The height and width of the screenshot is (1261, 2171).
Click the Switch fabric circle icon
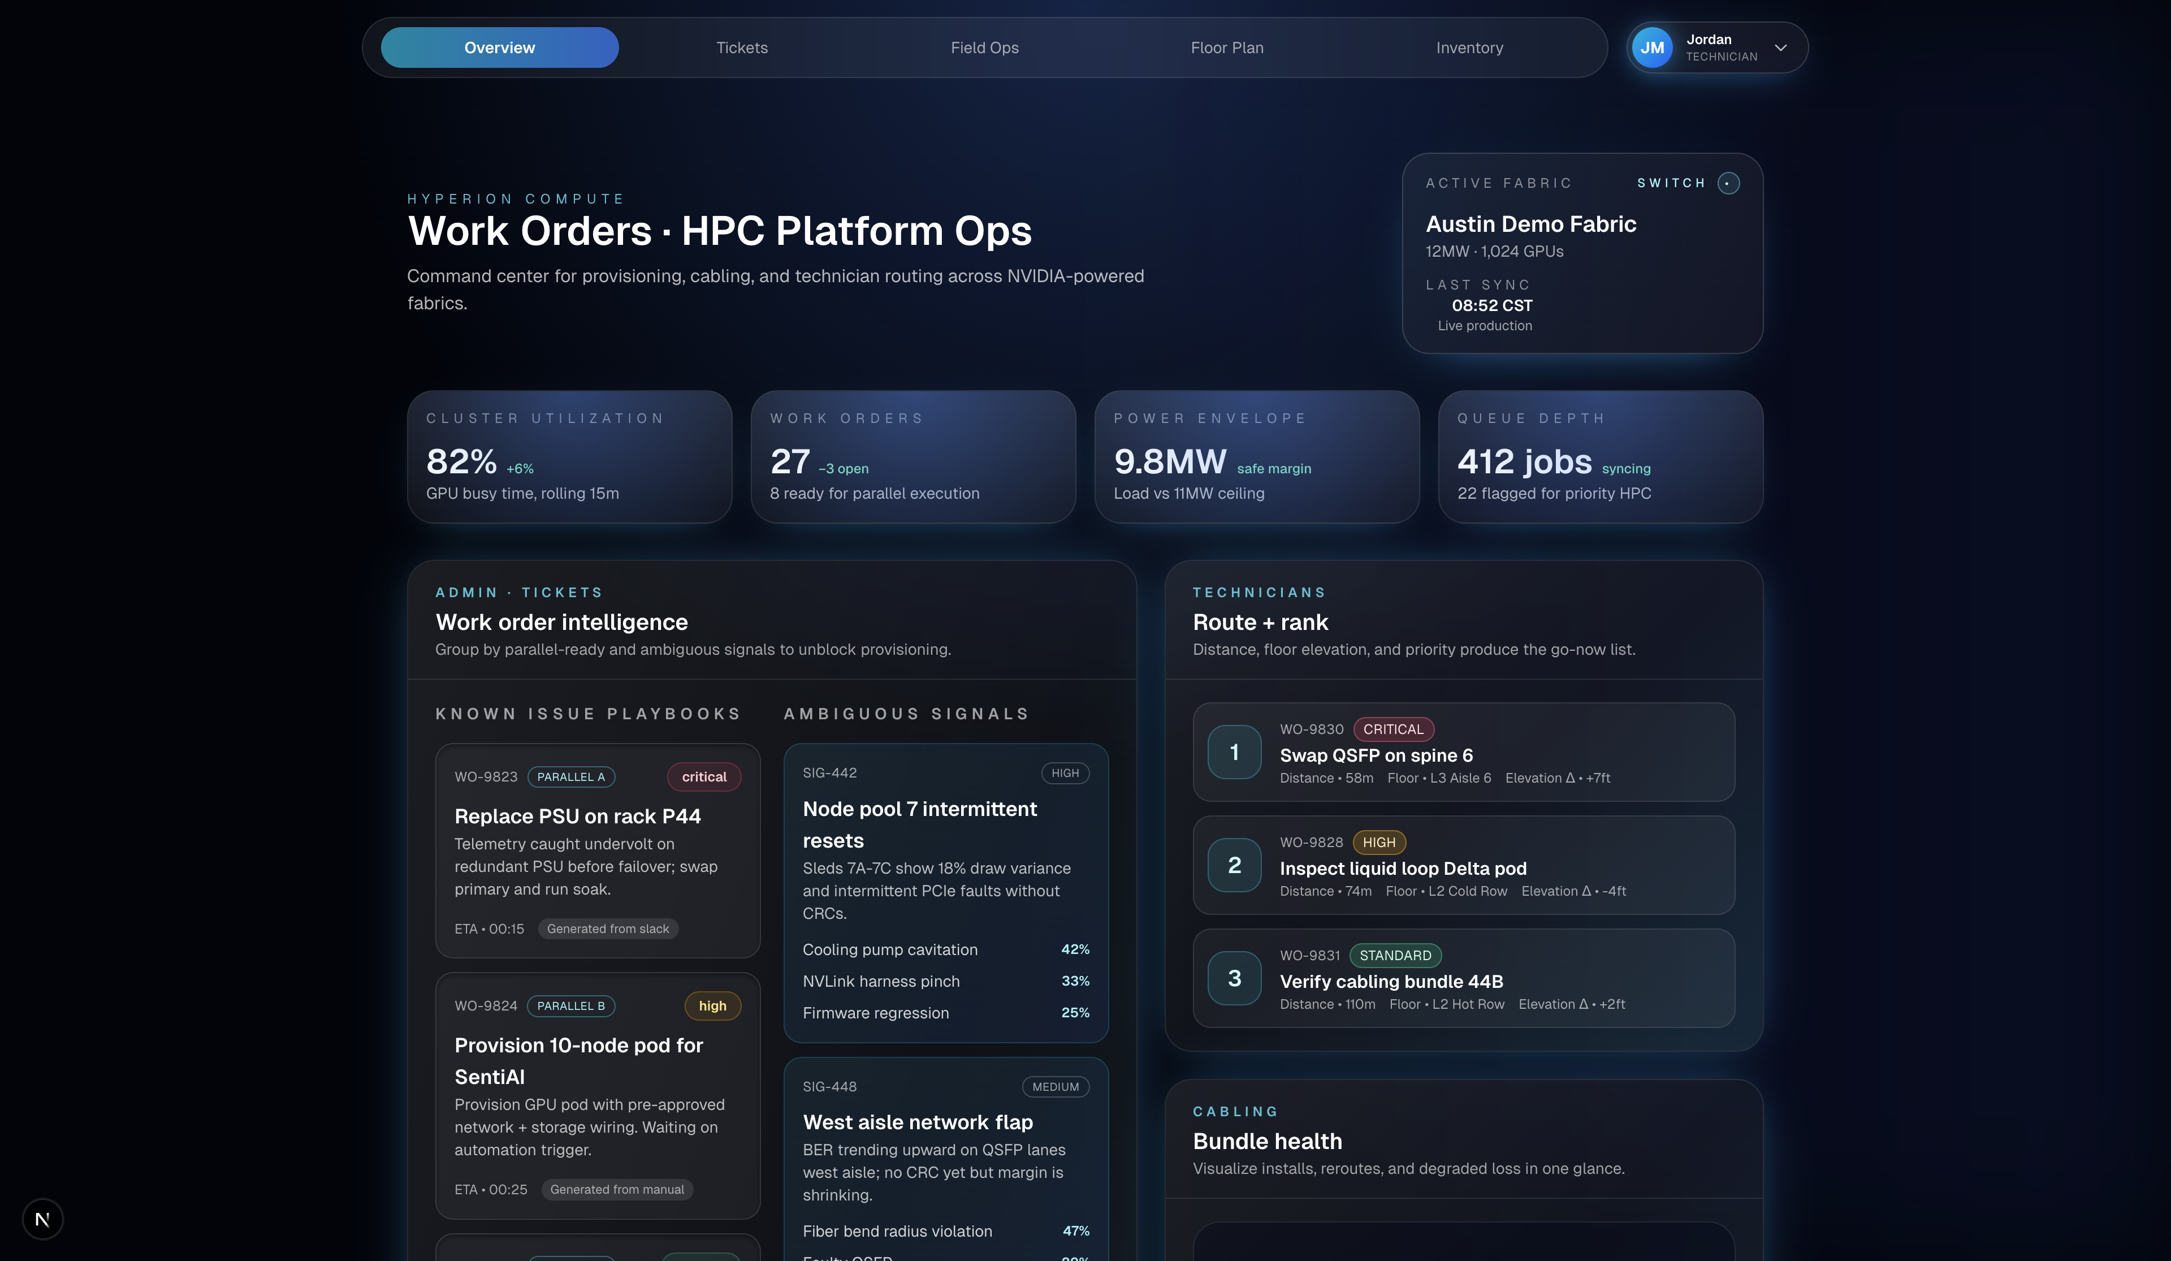click(1728, 183)
